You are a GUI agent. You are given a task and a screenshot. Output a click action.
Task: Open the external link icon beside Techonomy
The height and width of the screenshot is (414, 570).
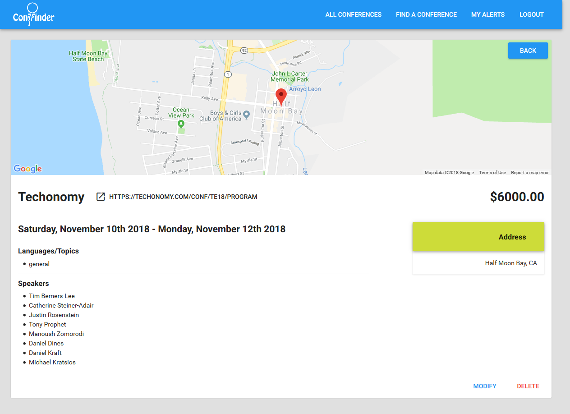point(101,197)
